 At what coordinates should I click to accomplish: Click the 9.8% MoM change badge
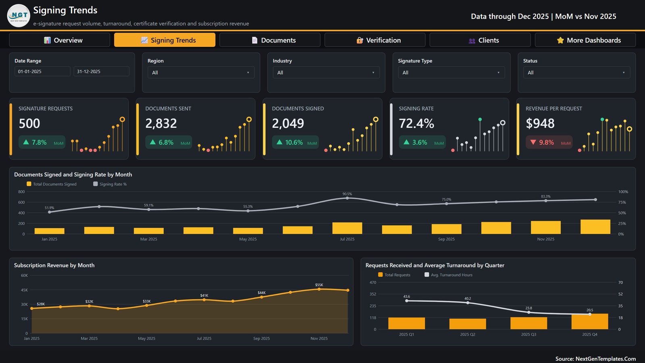click(549, 142)
